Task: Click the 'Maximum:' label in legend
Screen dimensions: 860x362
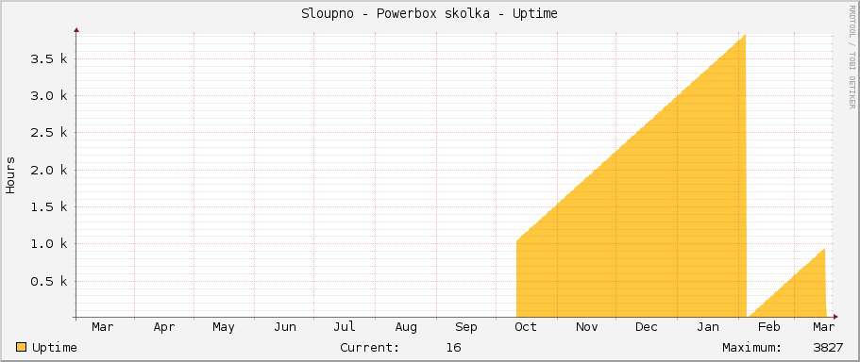Action: [x=752, y=348]
